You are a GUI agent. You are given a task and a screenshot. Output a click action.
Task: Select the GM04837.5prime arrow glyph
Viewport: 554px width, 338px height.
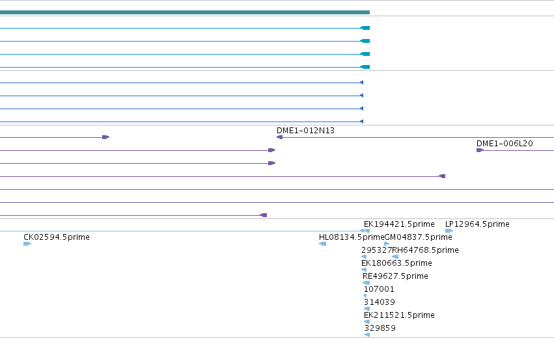click(387, 244)
